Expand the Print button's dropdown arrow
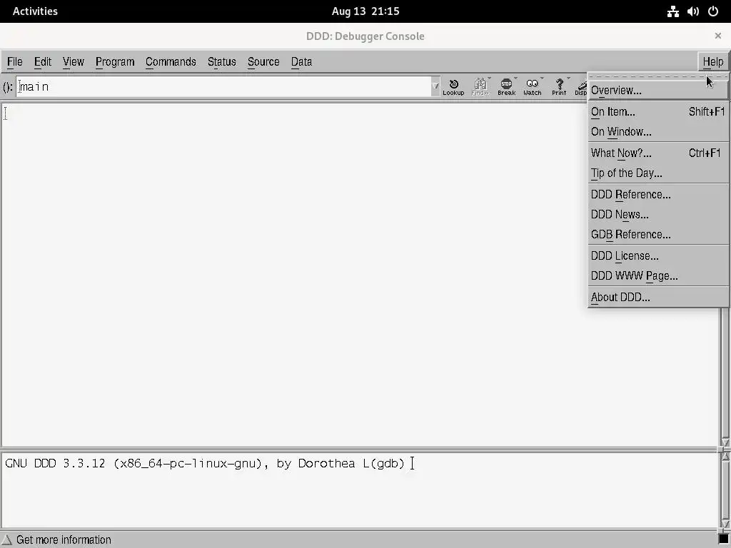The image size is (731, 548). coord(568,78)
